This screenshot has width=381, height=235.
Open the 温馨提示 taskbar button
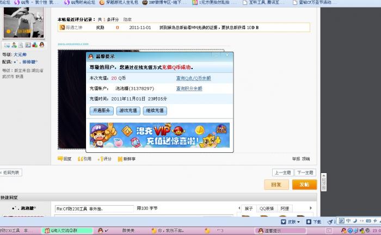(x=280, y=231)
